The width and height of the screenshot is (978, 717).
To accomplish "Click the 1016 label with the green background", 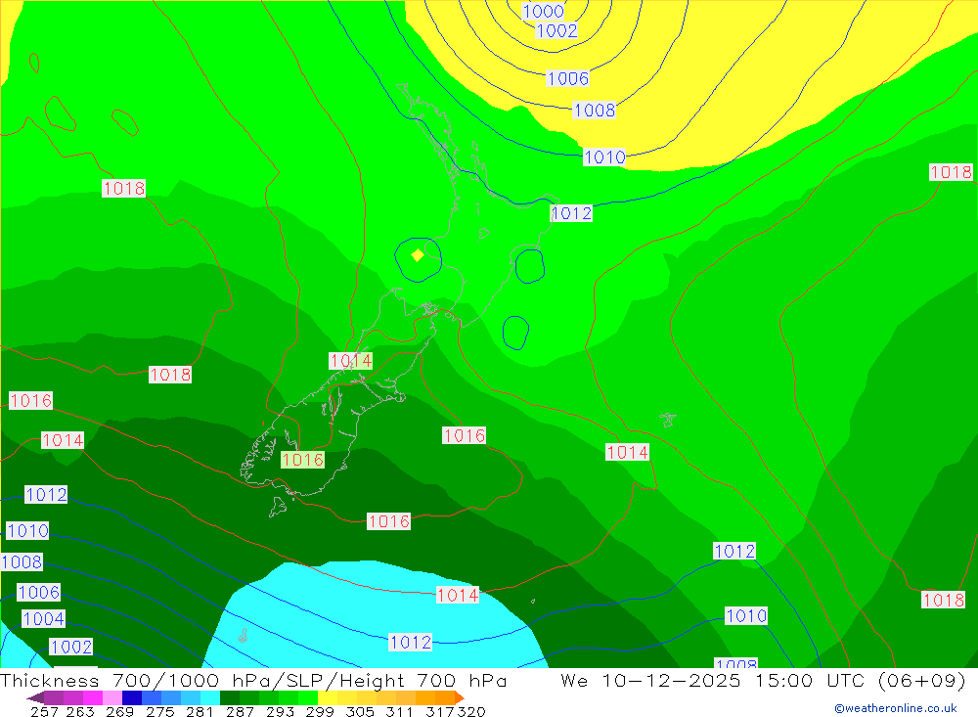I will 302,460.
